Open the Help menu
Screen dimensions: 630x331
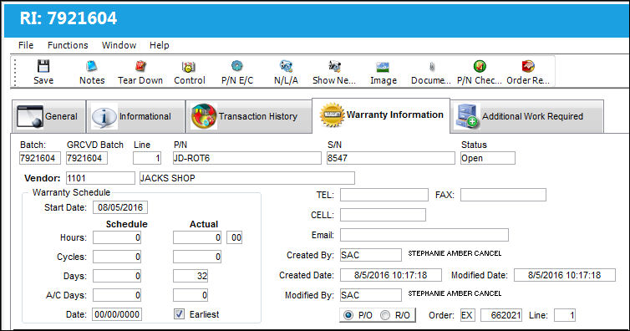(x=159, y=45)
